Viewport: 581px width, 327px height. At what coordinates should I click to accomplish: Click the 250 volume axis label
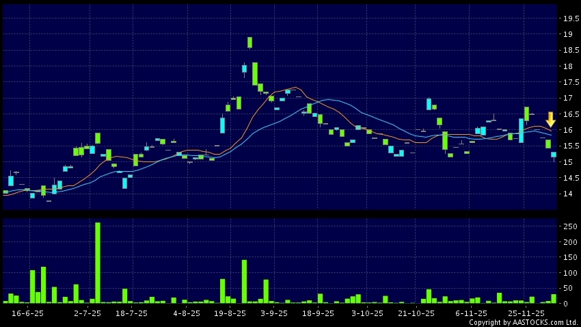pyautogui.click(x=567, y=226)
